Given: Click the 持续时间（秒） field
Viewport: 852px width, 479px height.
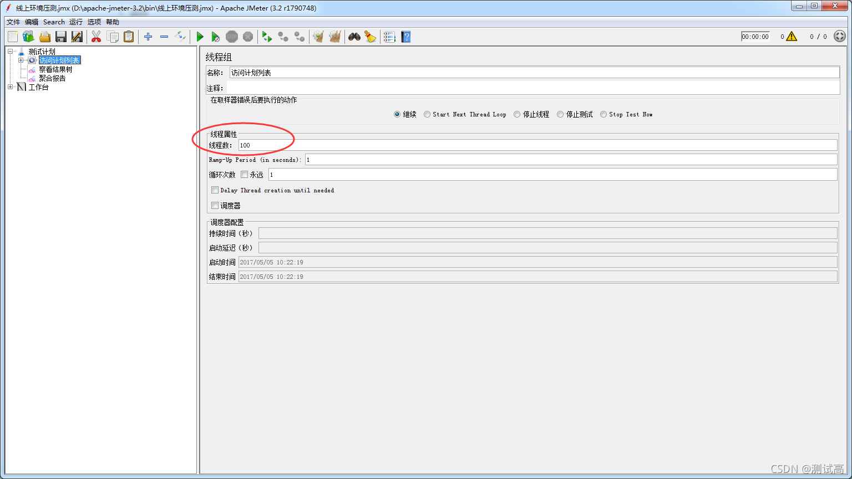Looking at the screenshot, I should coord(547,233).
